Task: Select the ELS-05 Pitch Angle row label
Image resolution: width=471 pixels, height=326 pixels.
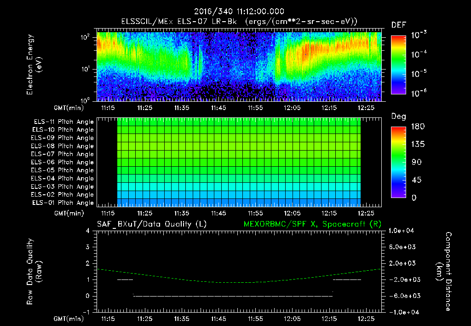Action: [63, 170]
